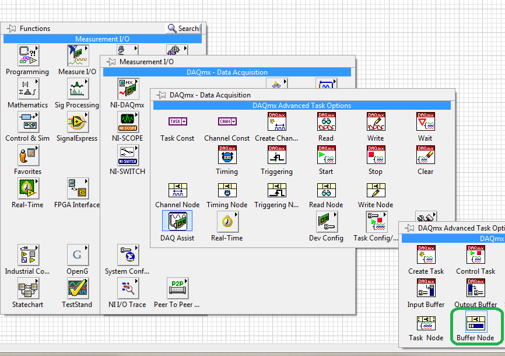The height and width of the screenshot is (356, 505).
Task: Open the Favorites palette
Action: (28, 155)
